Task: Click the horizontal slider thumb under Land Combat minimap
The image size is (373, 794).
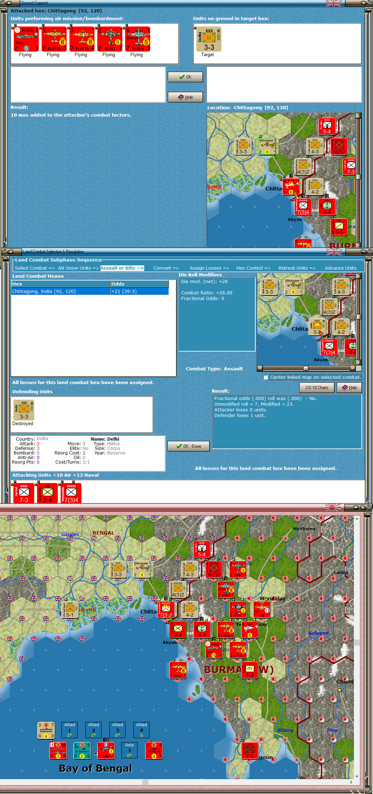Action: [306, 368]
